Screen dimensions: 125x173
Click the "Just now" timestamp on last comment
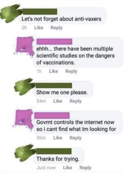pyautogui.click(x=46, y=168)
